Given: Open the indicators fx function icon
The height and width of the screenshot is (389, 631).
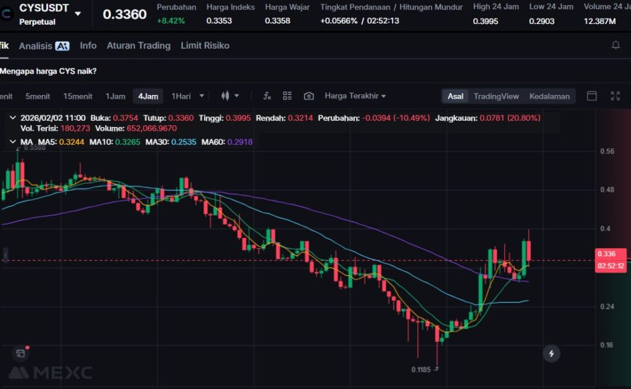Looking at the screenshot, I should click(267, 96).
